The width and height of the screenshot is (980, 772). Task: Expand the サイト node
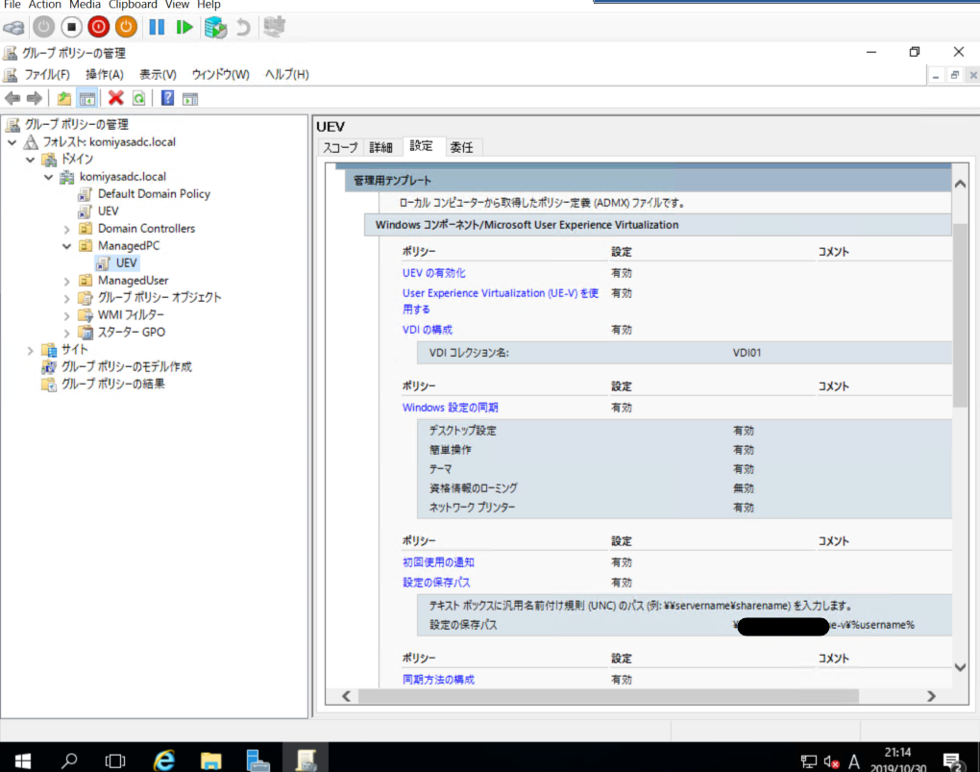click(30, 350)
